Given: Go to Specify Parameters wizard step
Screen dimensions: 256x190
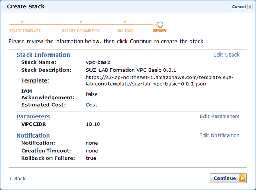Looking at the screenshot, I should (81, 31).
